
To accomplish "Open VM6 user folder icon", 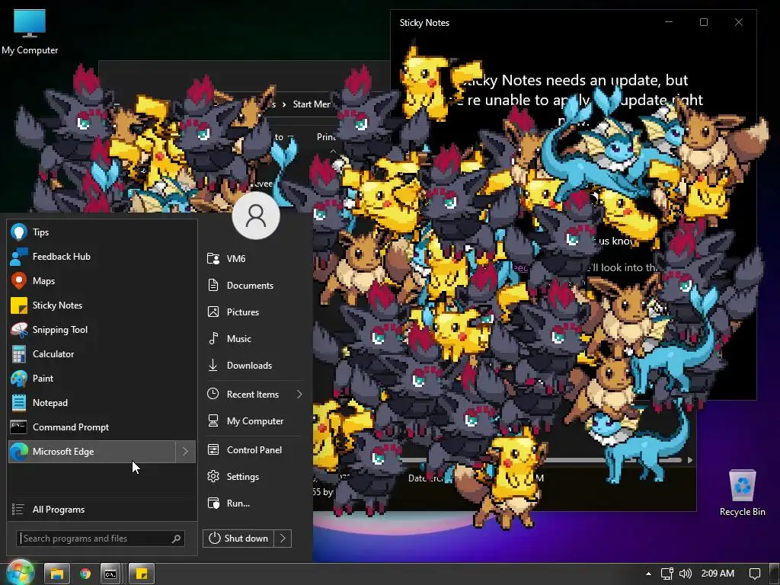I will click(213, 259).
